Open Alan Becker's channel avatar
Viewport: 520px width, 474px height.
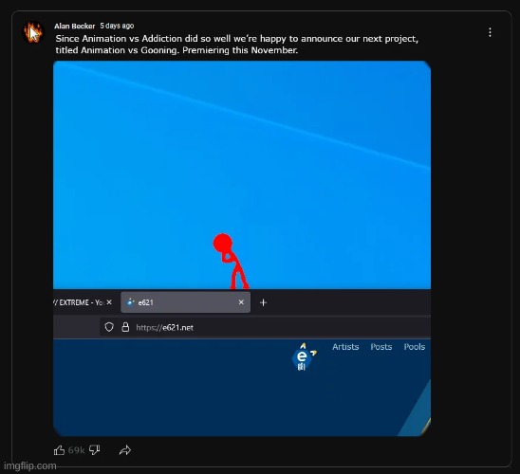[33, 32]
